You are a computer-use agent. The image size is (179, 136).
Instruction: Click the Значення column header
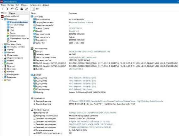[73, 14]
